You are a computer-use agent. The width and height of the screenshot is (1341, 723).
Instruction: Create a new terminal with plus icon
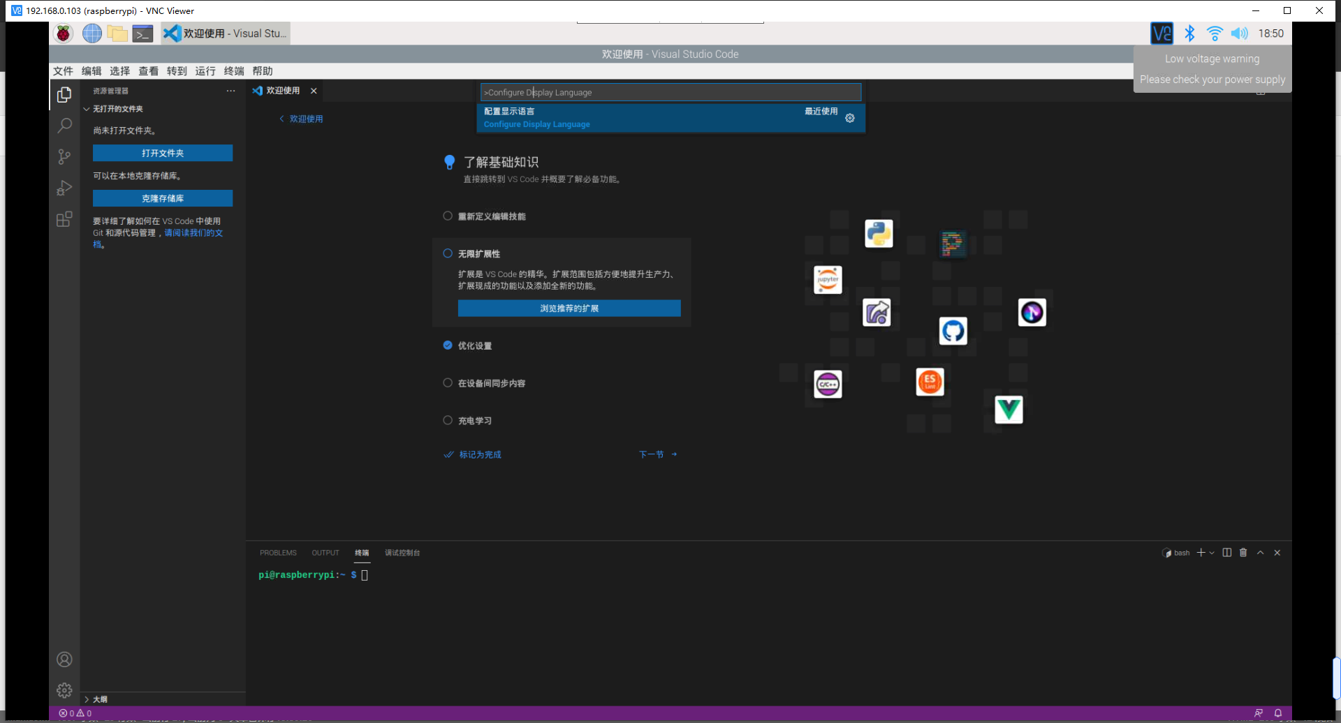click(x=1201, y=553)
